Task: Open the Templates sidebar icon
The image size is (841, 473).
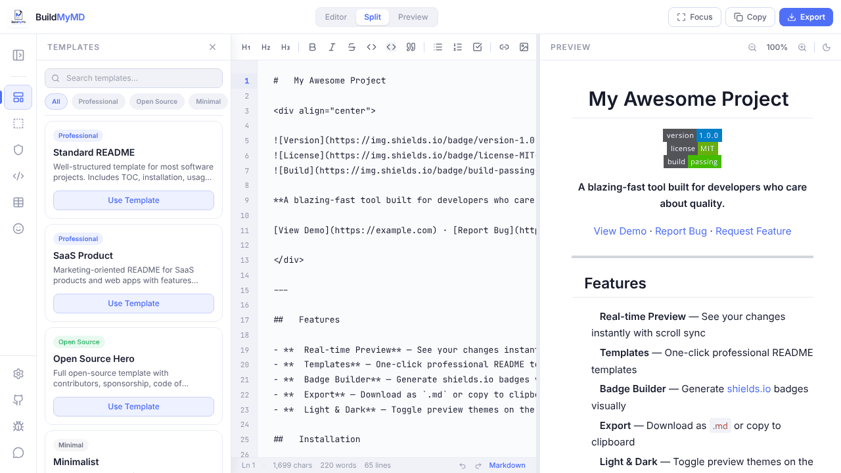Action: pos(18,97)
